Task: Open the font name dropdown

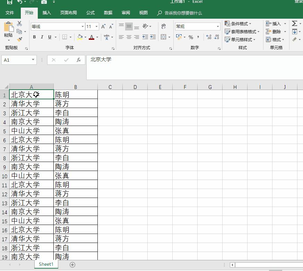Action: 82,26
